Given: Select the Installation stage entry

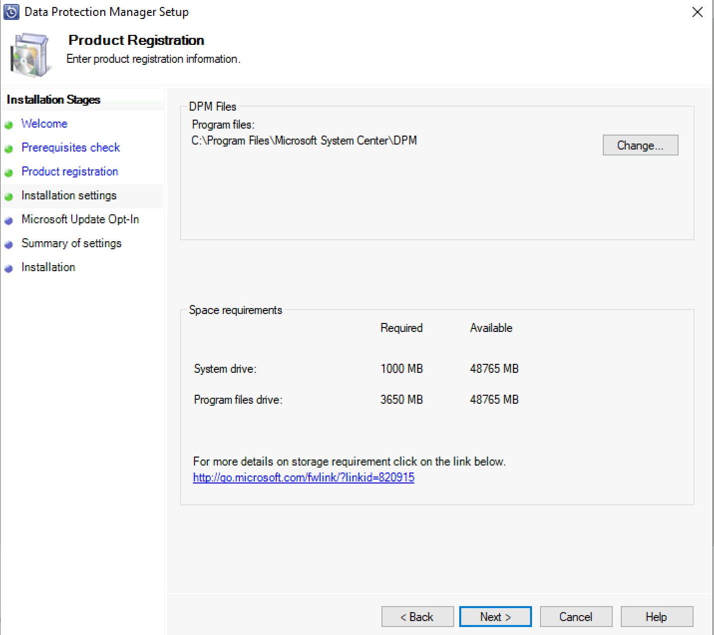Looking at the screenshot, I should (48, 267).
